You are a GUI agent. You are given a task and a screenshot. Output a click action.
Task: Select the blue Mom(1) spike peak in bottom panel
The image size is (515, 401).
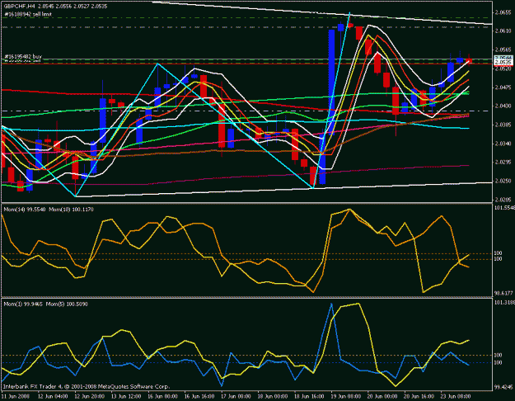(x=331, y=304)
